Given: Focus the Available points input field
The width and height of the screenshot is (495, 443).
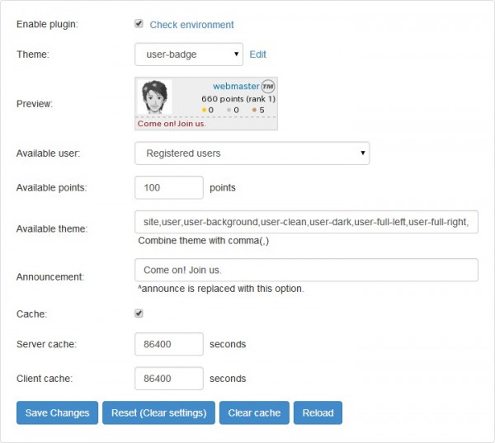Looking at the screenshot, I should (x=168, y=187).
